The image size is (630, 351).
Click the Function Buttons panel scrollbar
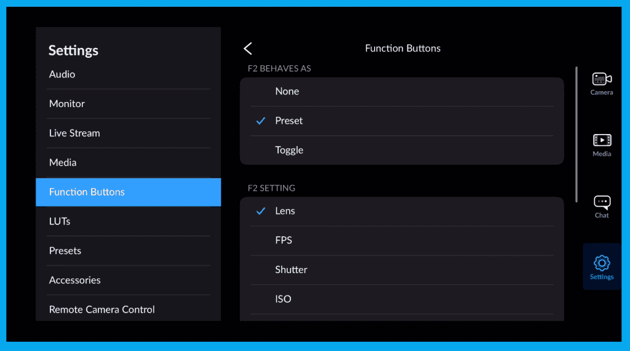(x=576, y=134)
